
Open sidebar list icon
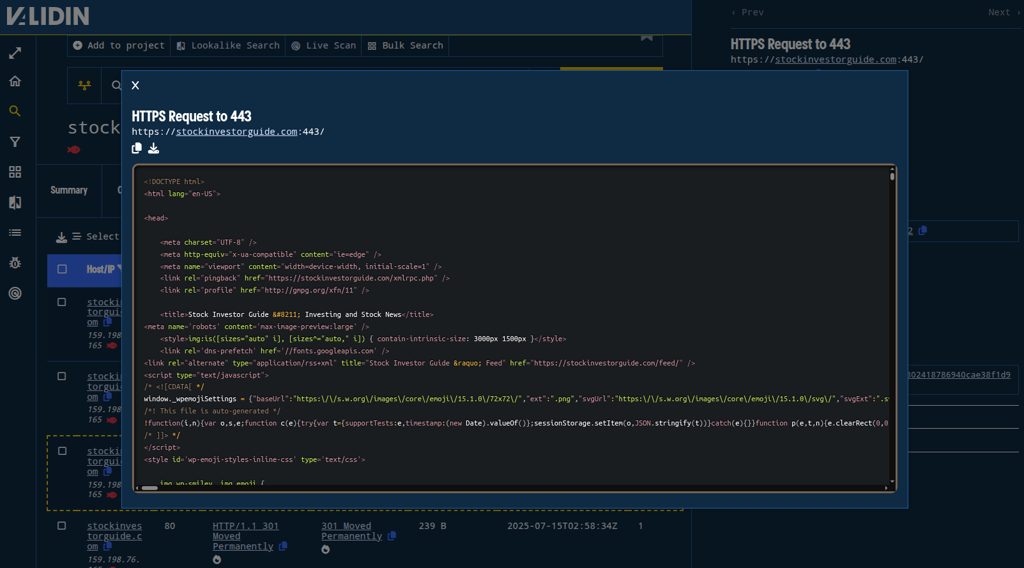click(x=15, y=233)
